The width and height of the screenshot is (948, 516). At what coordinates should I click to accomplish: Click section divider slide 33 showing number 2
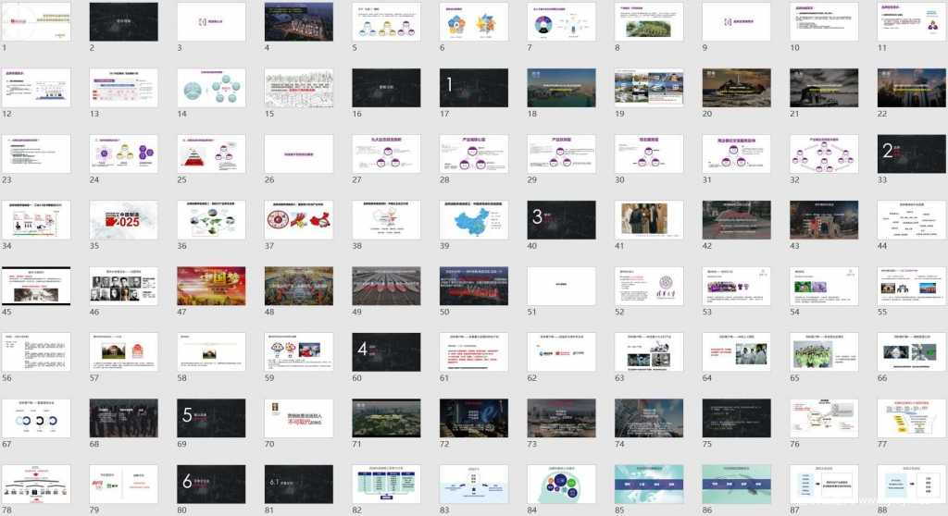[x=912, y=154]
